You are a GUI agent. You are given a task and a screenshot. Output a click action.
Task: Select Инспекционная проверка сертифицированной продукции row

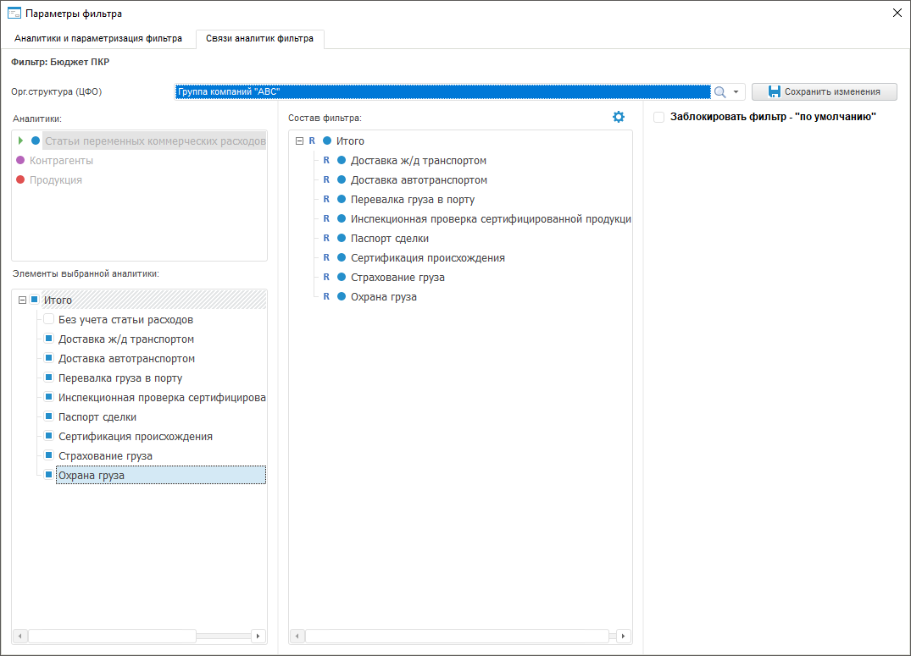[x=491, y=219]
